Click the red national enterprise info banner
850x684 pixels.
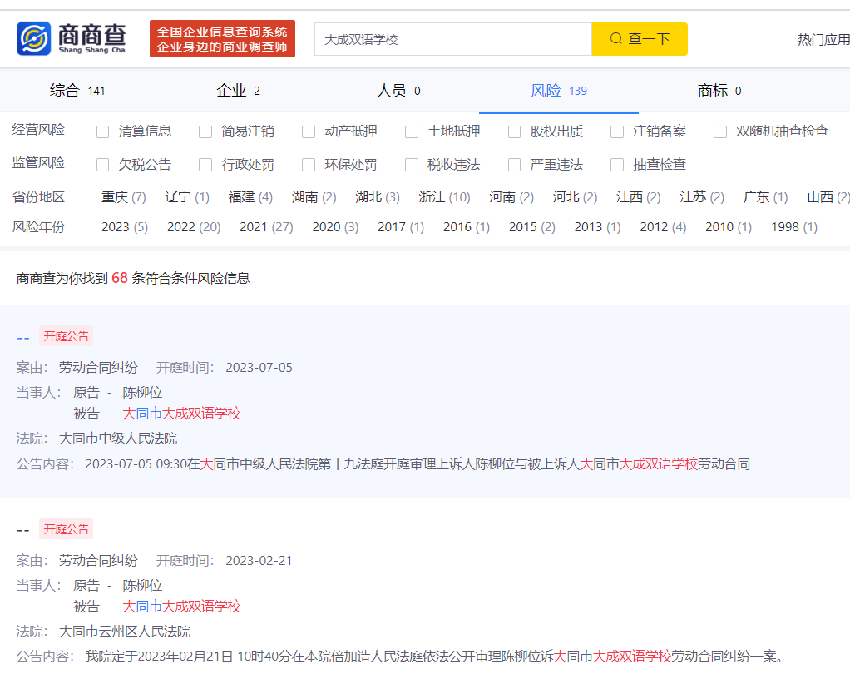[222, 38]
